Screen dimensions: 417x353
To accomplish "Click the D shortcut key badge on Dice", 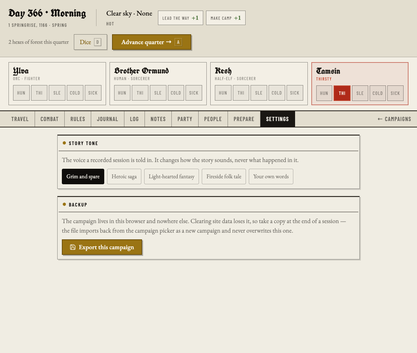I will (98, 42).
